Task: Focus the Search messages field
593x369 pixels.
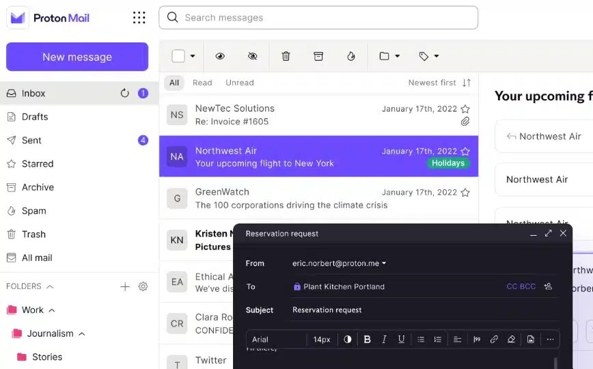Action: tap(318, 17)
